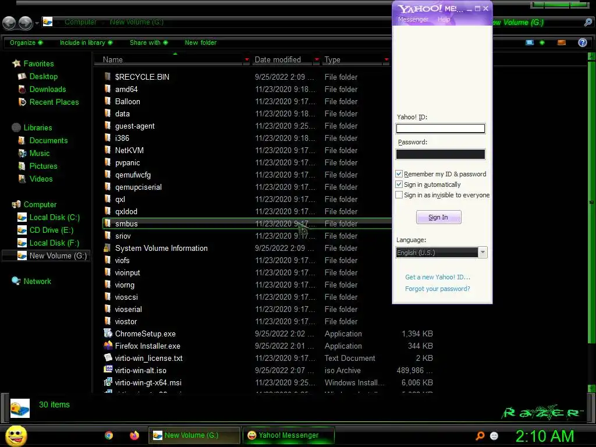This screenshot has width=596, height=447.
Task: Select Local Disk (F:) in sidebar
Action: (49, 243)
